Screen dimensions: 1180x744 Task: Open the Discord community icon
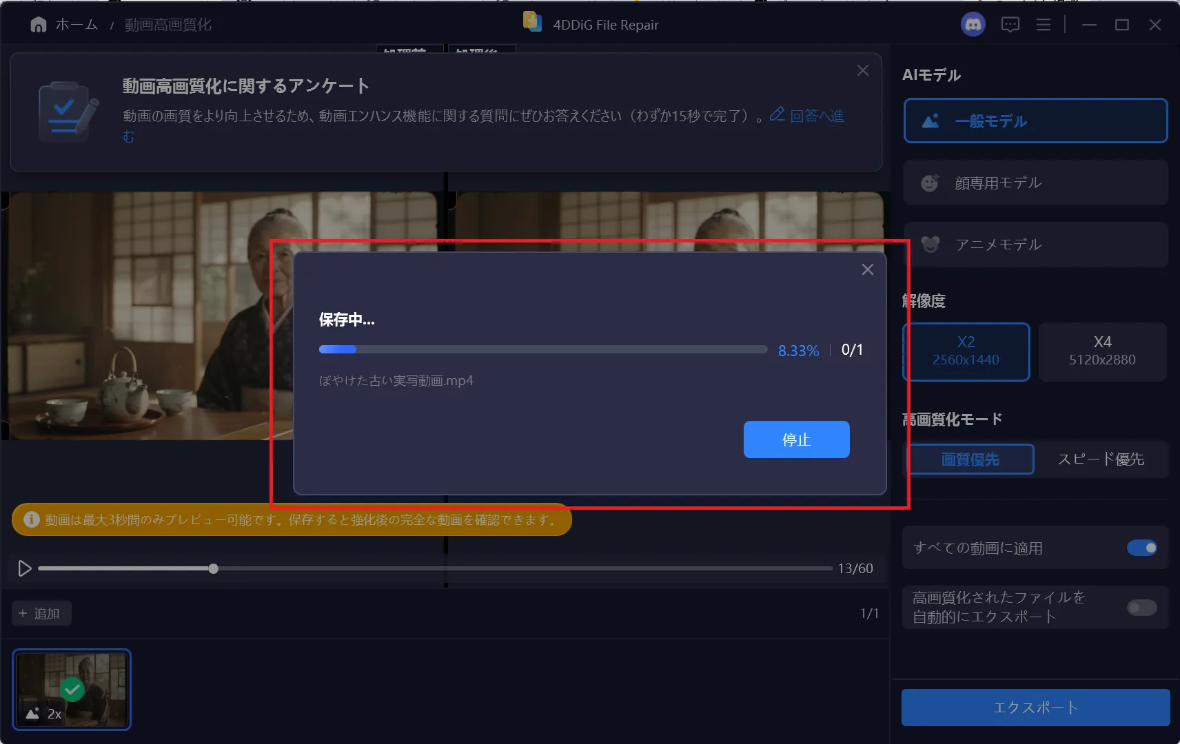(973, 25)
